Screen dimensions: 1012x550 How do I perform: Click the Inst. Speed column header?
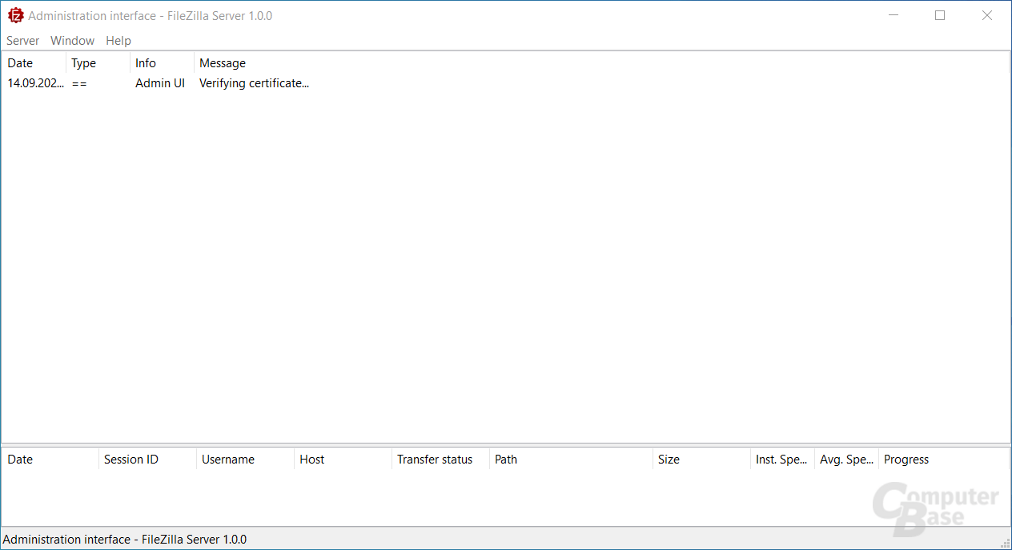click(x=782, y=460)
